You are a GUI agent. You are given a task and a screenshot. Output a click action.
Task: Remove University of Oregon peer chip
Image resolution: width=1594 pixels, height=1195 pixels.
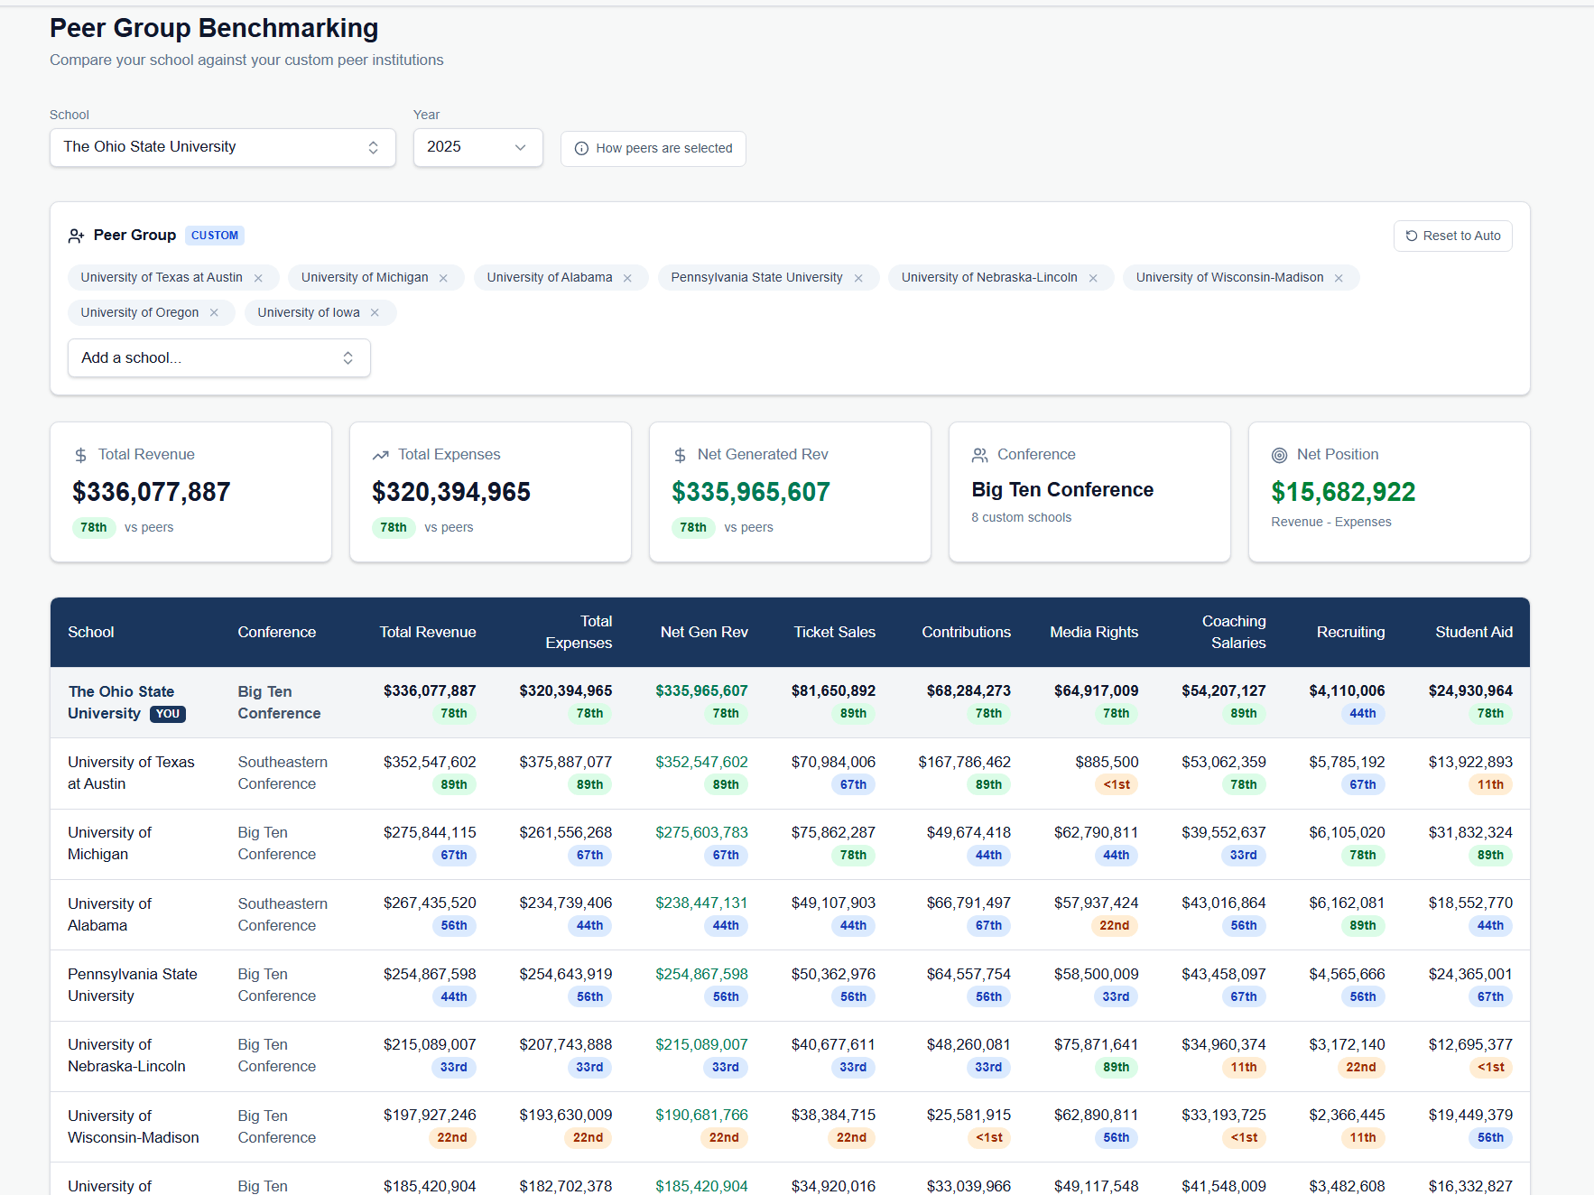[214, 313]
